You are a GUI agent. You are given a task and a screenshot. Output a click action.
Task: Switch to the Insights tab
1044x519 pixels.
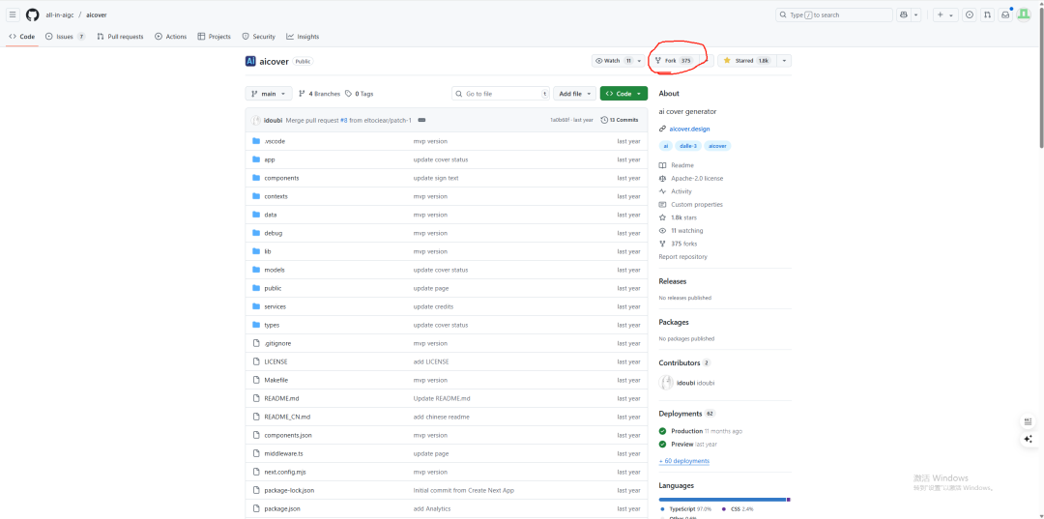coord(303,37)
